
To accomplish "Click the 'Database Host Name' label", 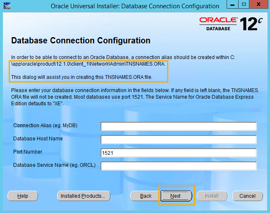I will (38, 139).
